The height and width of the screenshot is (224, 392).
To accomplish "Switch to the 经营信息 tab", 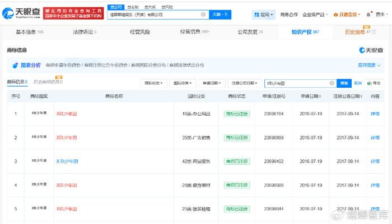I will click(x=195, y=32).
